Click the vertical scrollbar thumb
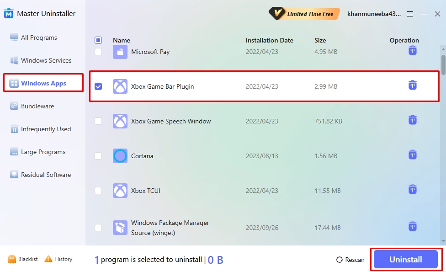 click(443, 65)
